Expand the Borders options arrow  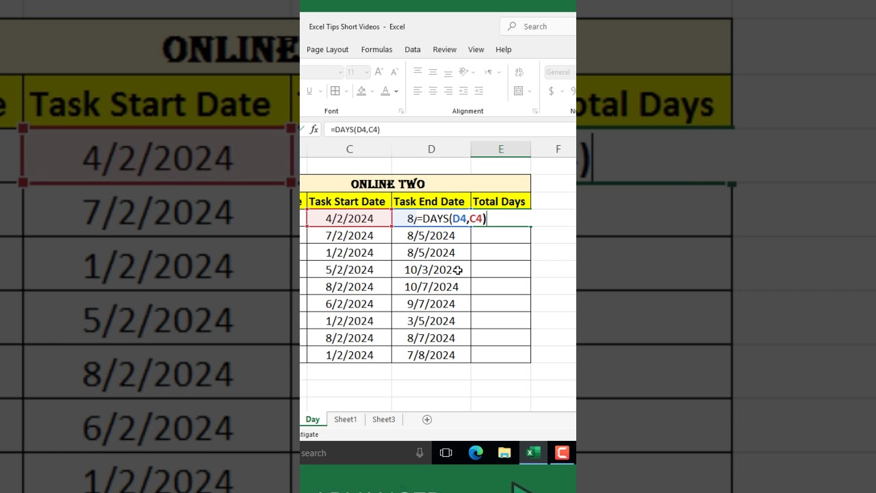pyautogui.click(x=346, y=91)
